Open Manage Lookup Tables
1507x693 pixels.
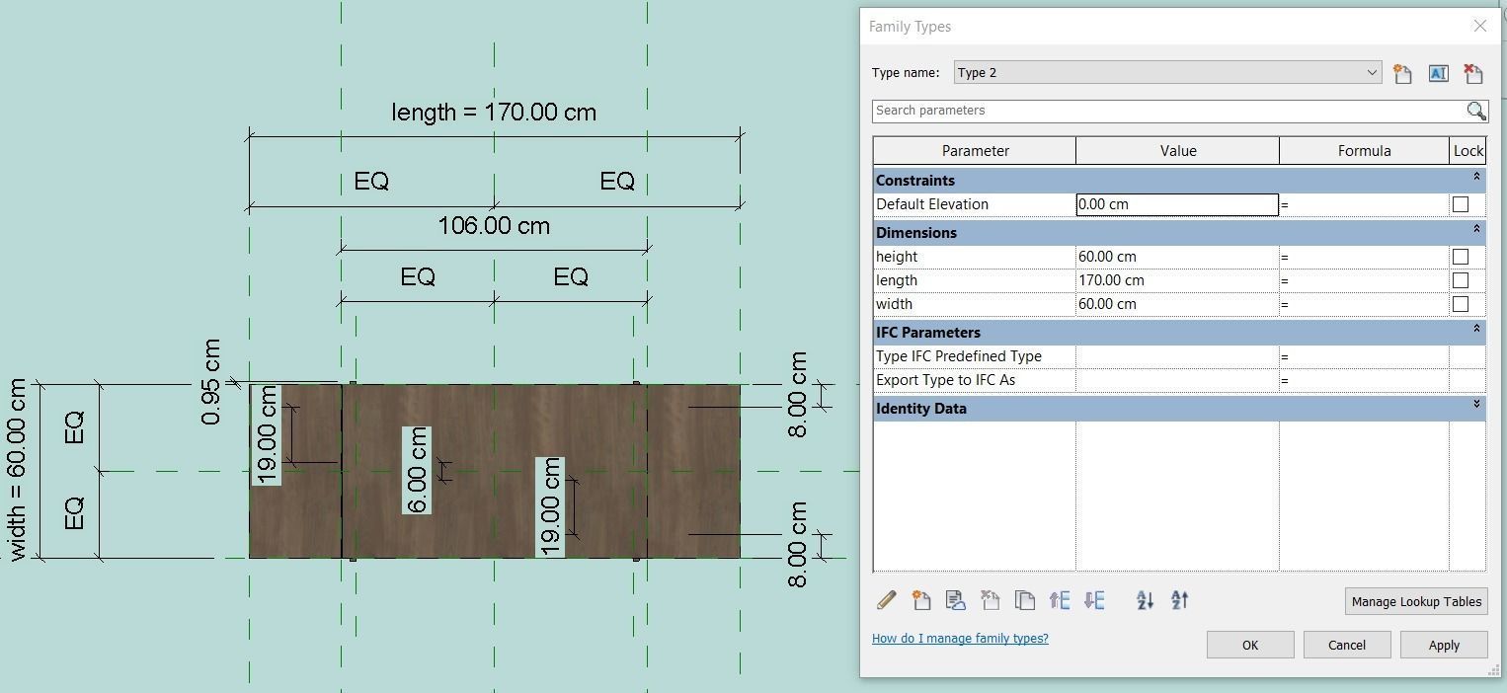pyautogui.click(x=1415, y=601)
